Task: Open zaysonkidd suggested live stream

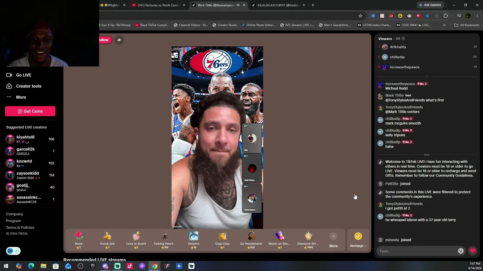Action: coord(30,175)
